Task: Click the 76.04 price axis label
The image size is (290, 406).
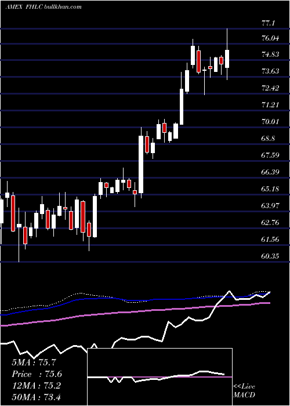Action: click(270, 38)
